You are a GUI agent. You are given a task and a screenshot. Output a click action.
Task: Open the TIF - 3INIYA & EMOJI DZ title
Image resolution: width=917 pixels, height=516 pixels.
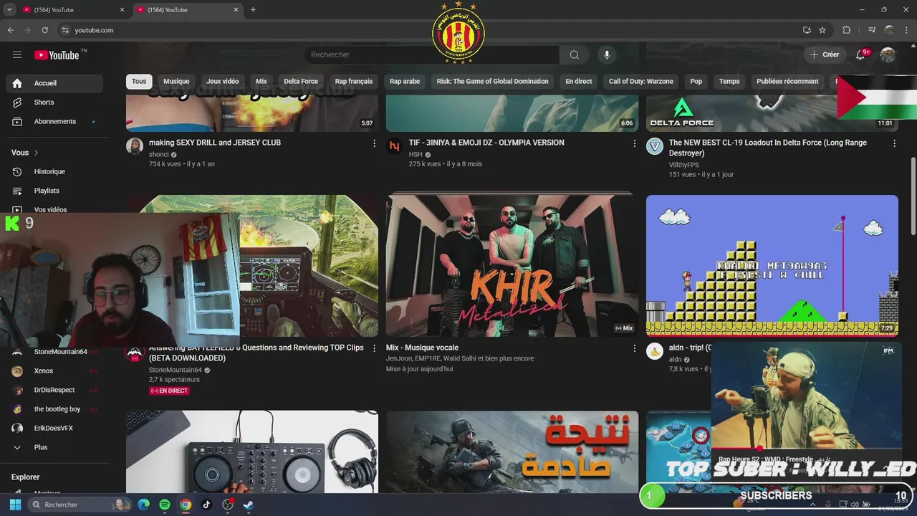(x=486, y=143)
